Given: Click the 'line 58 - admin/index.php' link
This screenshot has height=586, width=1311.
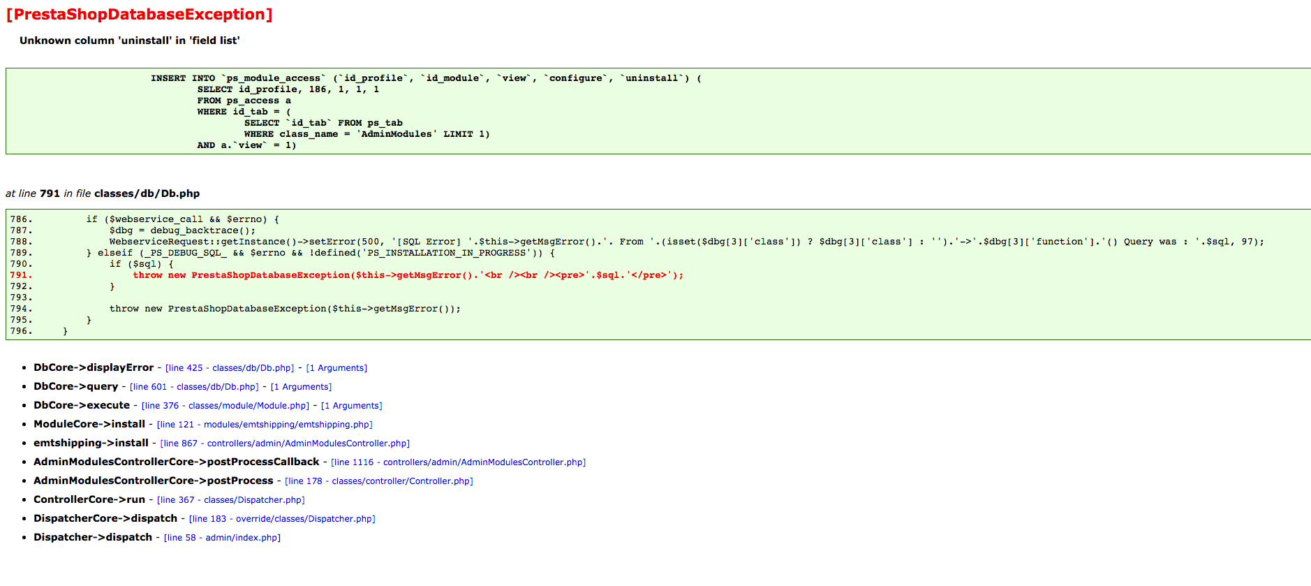Looking at the screenshot, I should pos(222,538).
